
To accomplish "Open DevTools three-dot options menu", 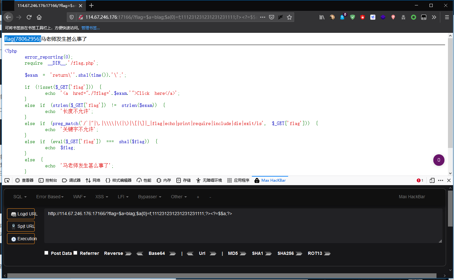I will coord(441,180).
